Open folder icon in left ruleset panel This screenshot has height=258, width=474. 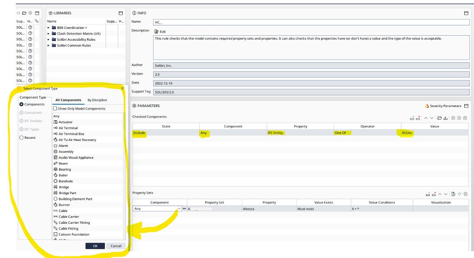[x=24, y=13]
